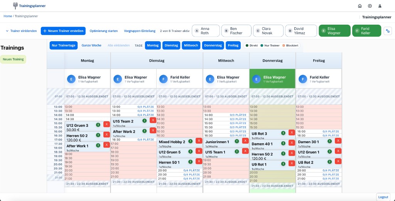Select the Mittwoch day filter
395x201 pixels.
[191, 45]
